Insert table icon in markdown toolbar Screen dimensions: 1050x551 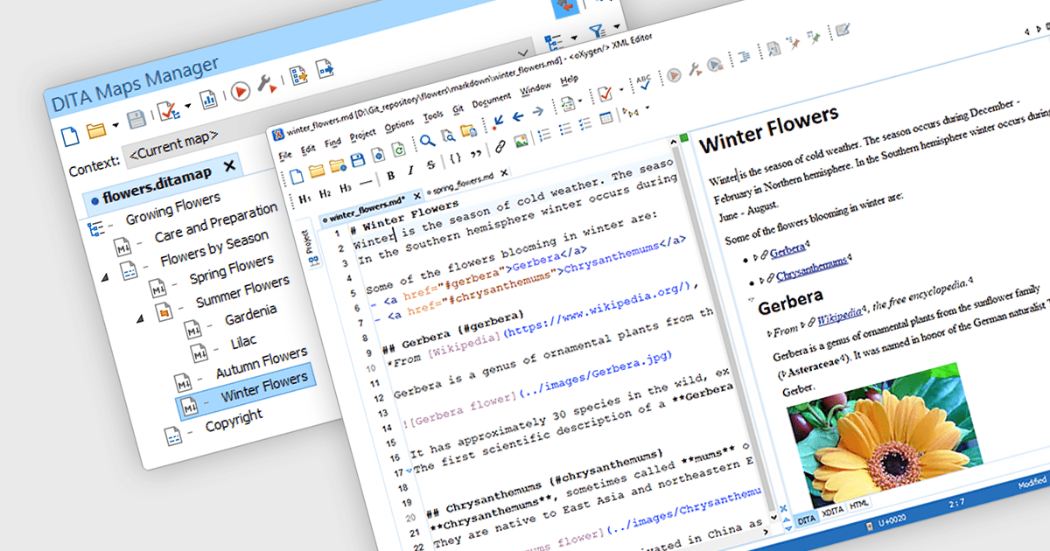pyautogui.click(x=606, y=117)
